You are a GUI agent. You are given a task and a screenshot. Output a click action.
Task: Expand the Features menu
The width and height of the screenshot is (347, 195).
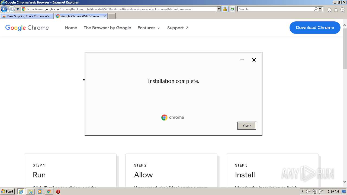tap(149, 28)
